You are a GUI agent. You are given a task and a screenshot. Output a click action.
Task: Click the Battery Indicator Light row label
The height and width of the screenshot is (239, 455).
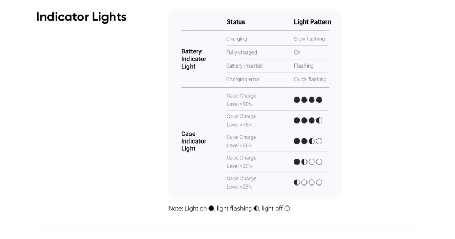194,59
